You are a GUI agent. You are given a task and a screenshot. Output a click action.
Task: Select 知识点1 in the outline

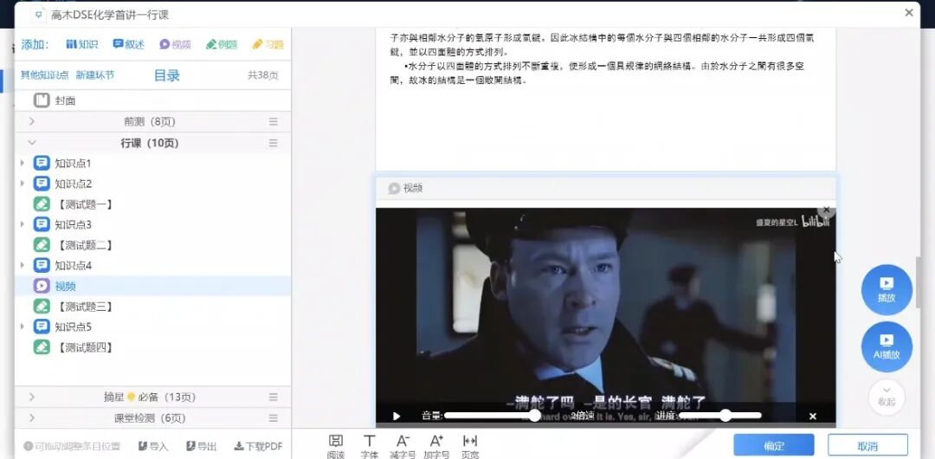(x=73, y=163)
